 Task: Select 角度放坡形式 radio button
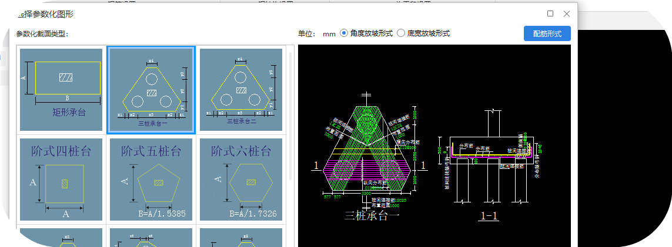(344, 33)
